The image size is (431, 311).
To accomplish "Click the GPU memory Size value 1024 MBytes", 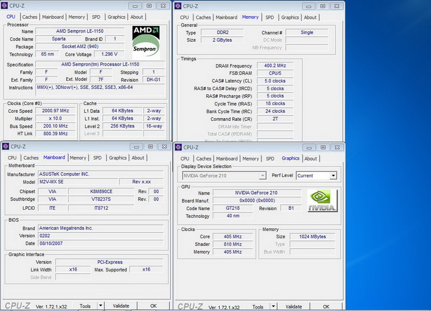I will [312, 237].
